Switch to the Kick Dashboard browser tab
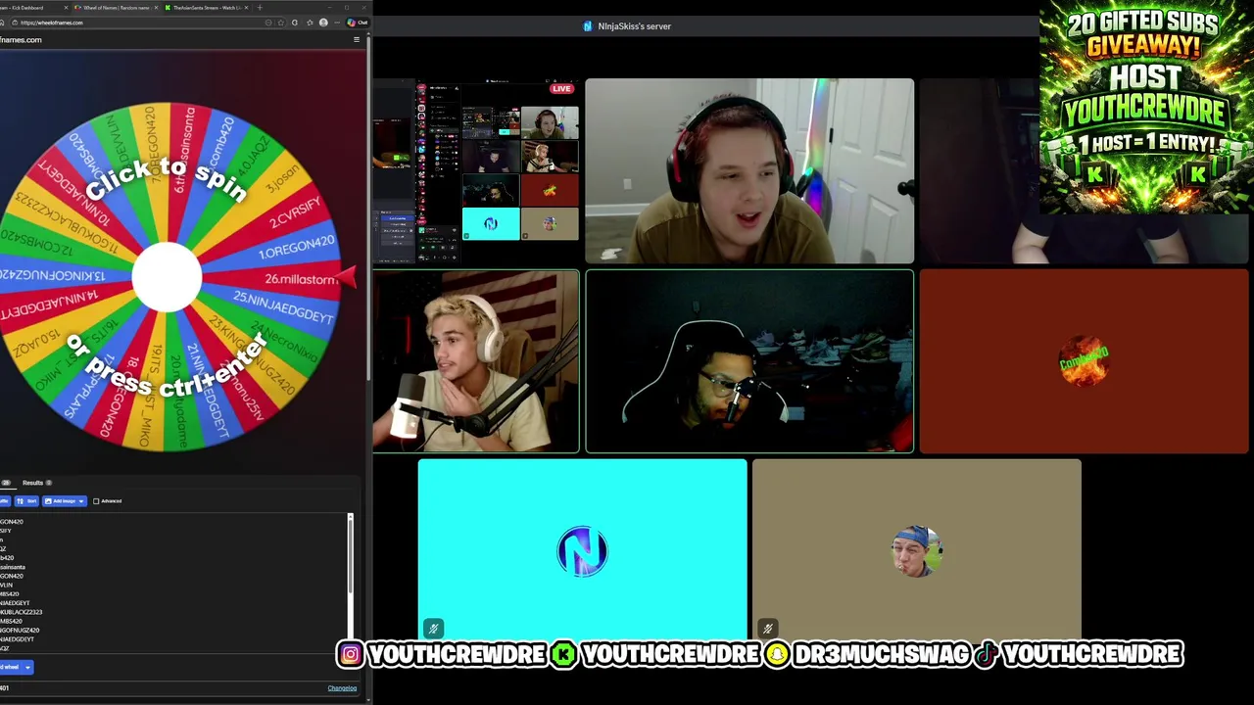The width and height of the screenshot is (1254, 705). coord(32,8)
